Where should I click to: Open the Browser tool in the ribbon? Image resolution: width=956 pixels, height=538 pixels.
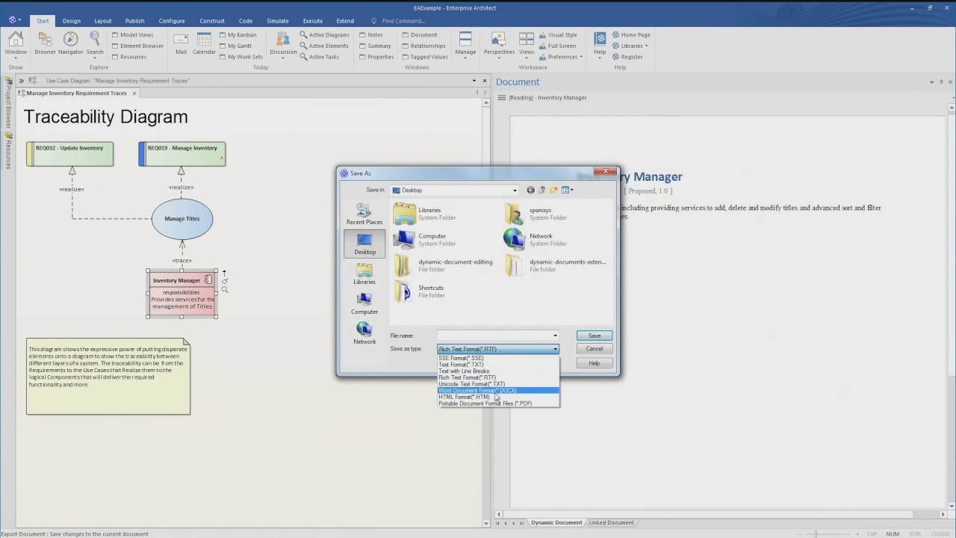[x=45, y=43]
